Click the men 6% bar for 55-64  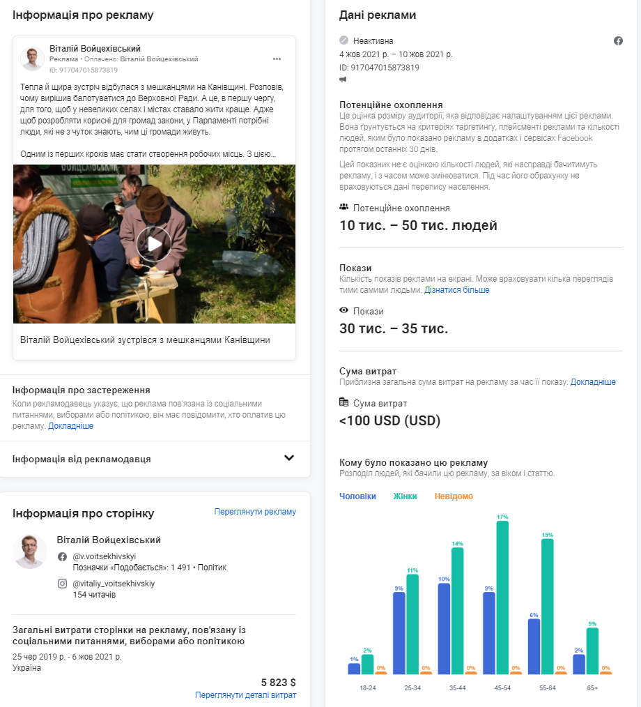pyautogui.click(x=534, y=646)
